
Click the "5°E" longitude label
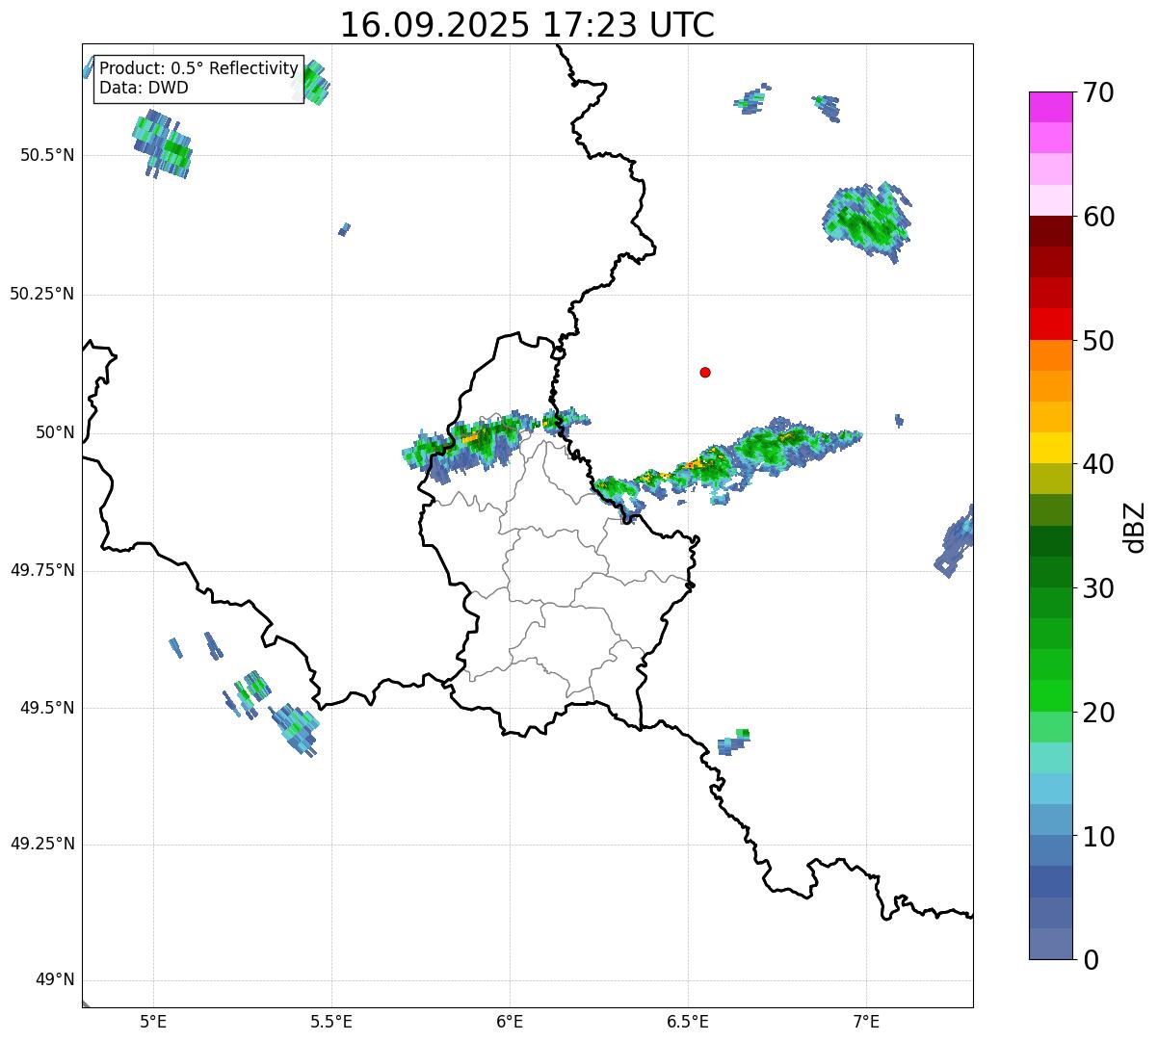pos(153,1022)
